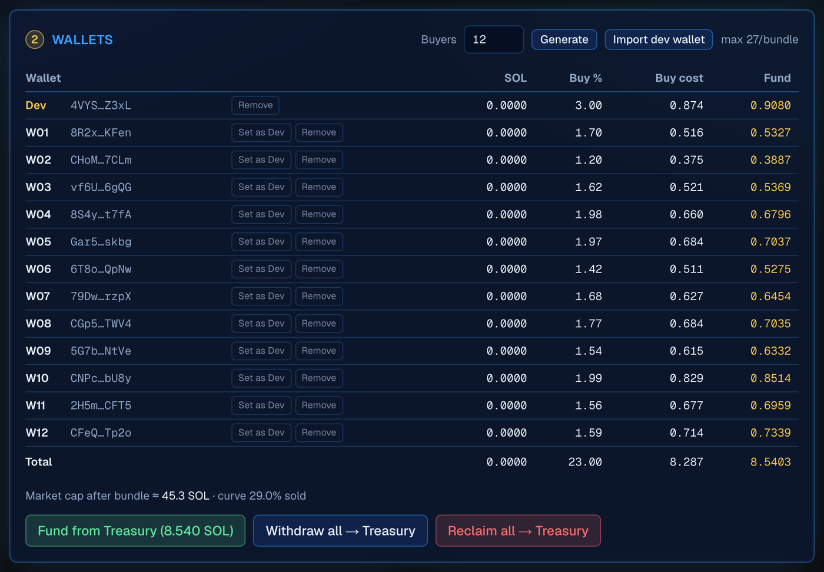
Task: Click the WALLETS section heading
Action: pos(82,39)
